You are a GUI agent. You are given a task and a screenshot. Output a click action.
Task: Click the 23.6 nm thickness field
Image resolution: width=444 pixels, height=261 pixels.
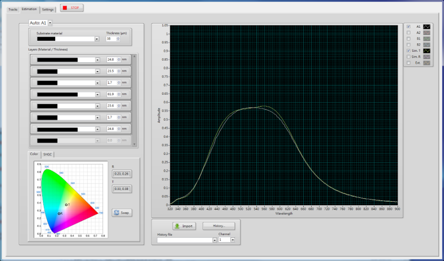[111, 106]
